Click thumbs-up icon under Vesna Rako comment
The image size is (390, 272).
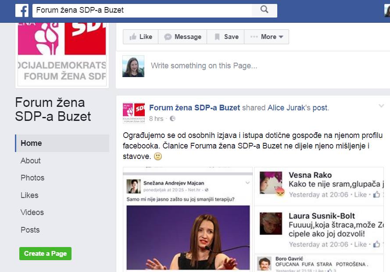[376, 194]
